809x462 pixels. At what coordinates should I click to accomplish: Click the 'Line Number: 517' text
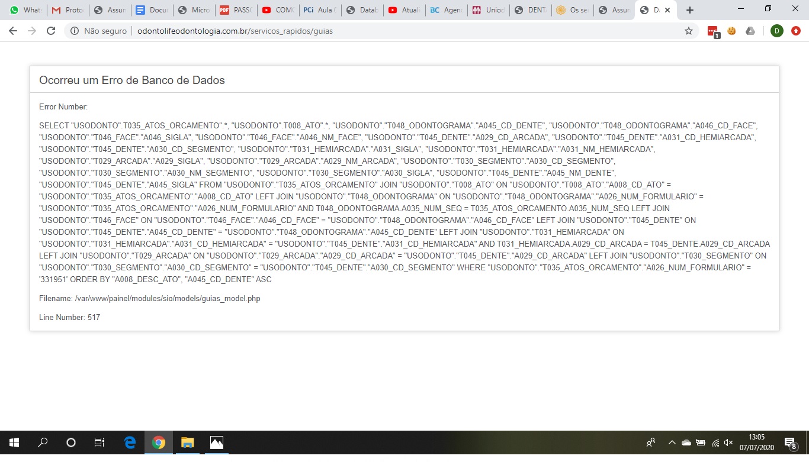[70, 318]
